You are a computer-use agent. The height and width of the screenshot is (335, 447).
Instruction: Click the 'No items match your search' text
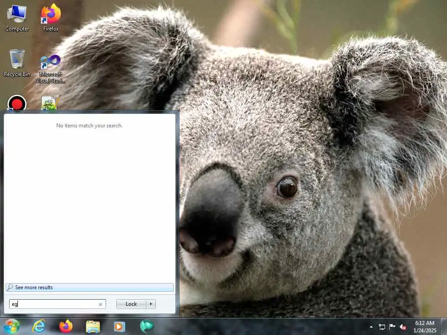(89, 126)
